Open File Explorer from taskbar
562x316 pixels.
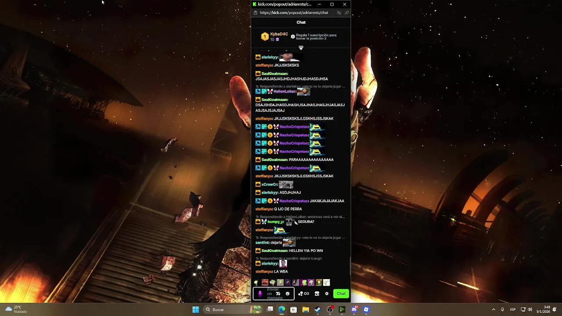(x=306, y=309)
